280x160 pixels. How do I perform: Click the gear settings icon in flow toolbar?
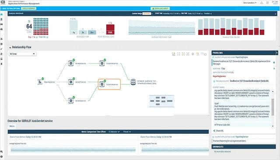pos(192,54)
